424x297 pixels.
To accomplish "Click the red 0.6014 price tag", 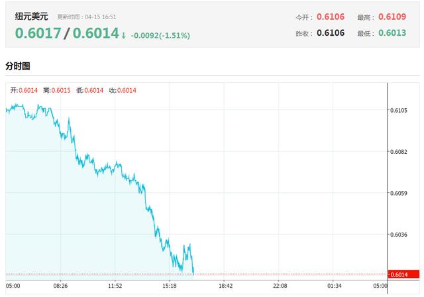I will click(399, 274).
